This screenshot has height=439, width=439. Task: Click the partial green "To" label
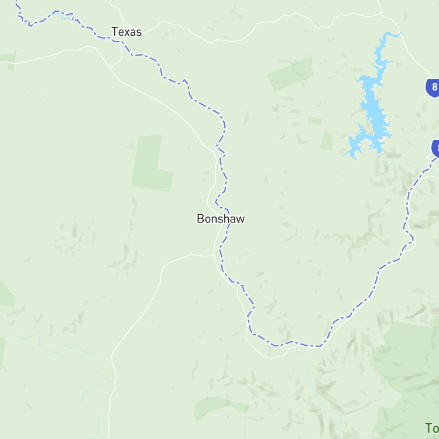tap(432, 428)
